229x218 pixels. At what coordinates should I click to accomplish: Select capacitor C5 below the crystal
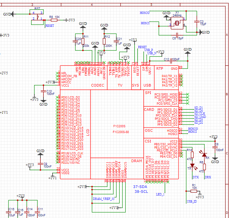[177, 34]
